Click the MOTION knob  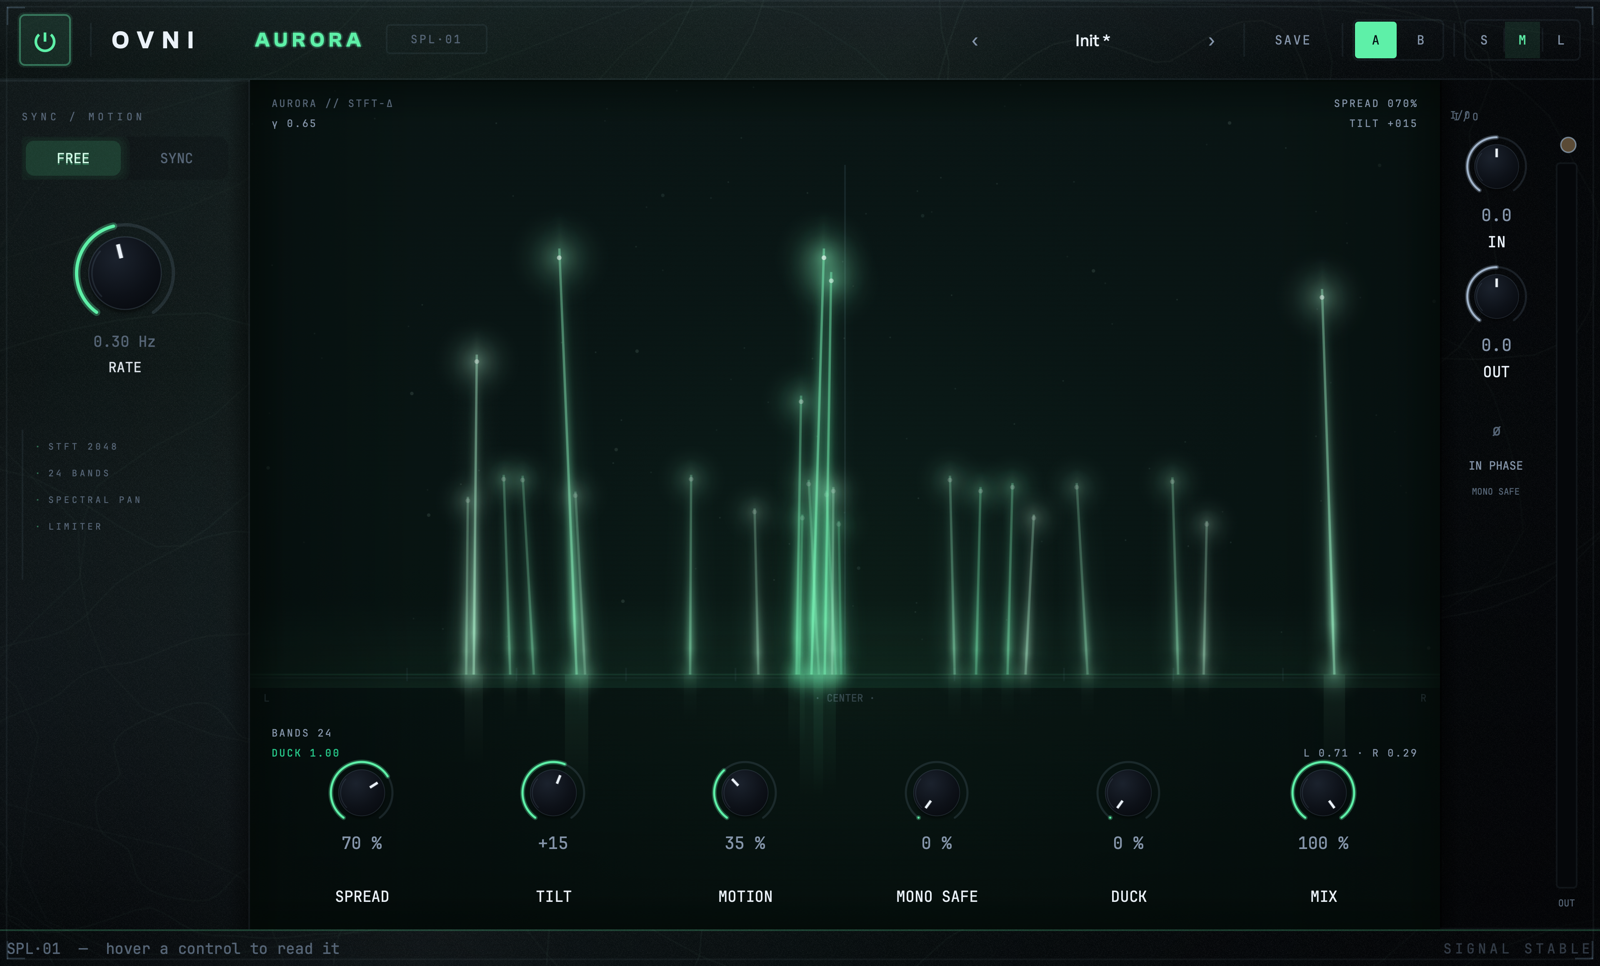[x=745, y=792]
